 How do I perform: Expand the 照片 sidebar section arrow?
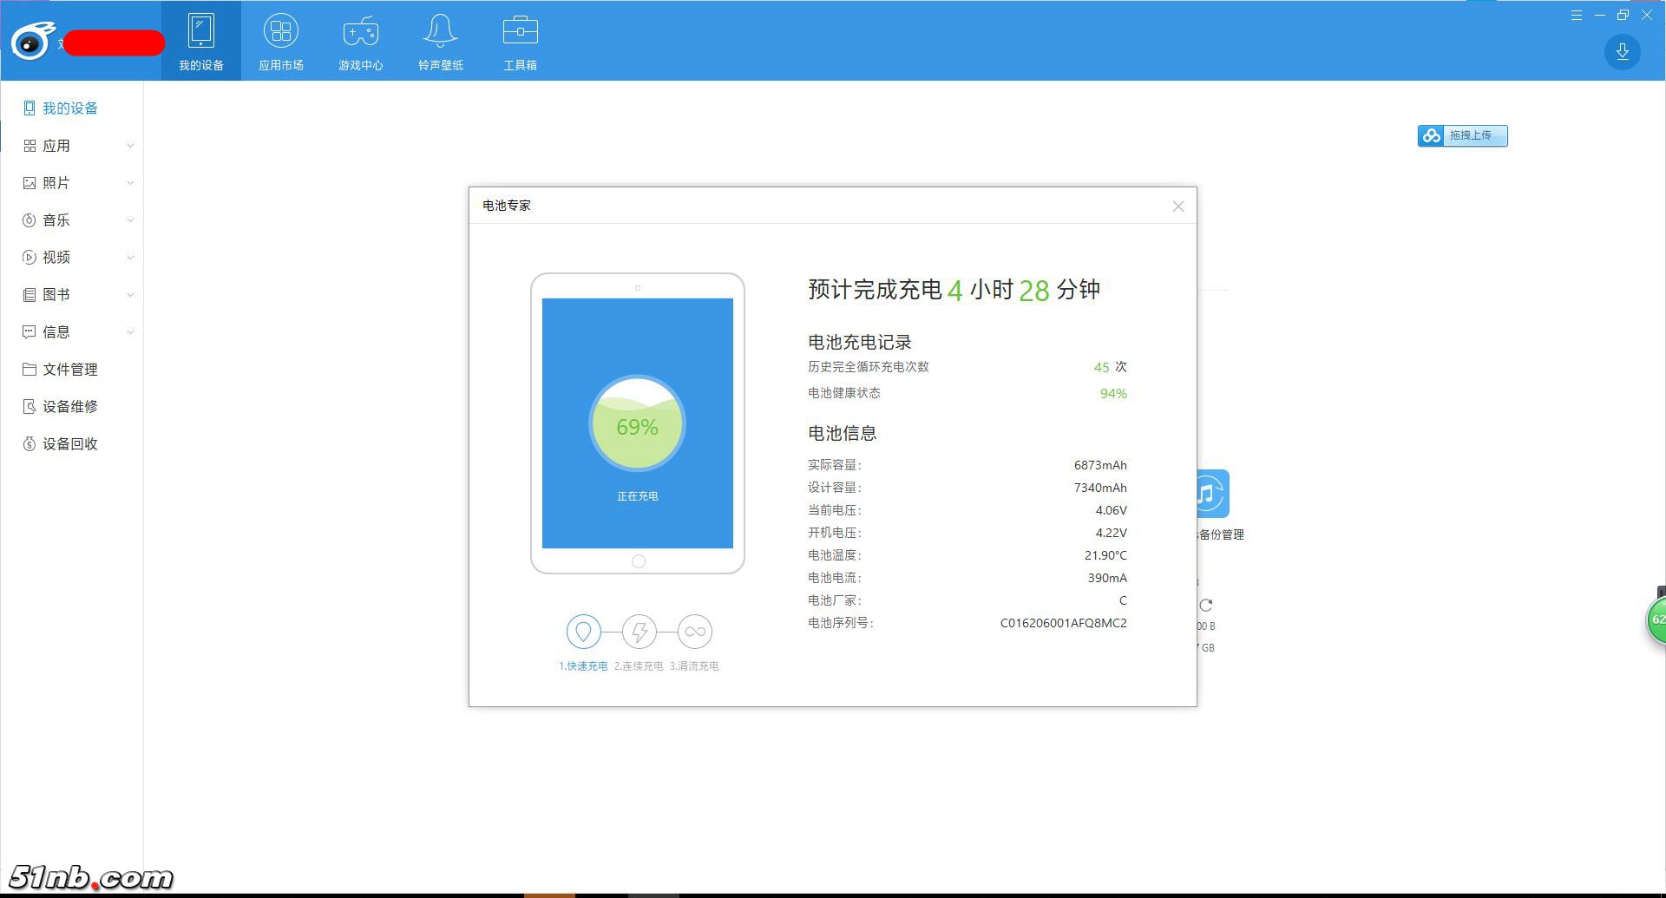pyautogui.click(x=130, y=183)
